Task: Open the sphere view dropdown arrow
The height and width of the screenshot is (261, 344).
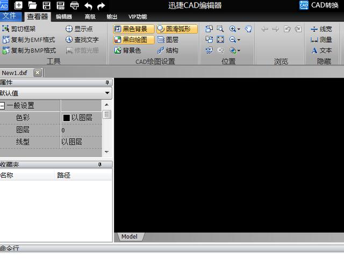Action: click(x=239, y=51)
